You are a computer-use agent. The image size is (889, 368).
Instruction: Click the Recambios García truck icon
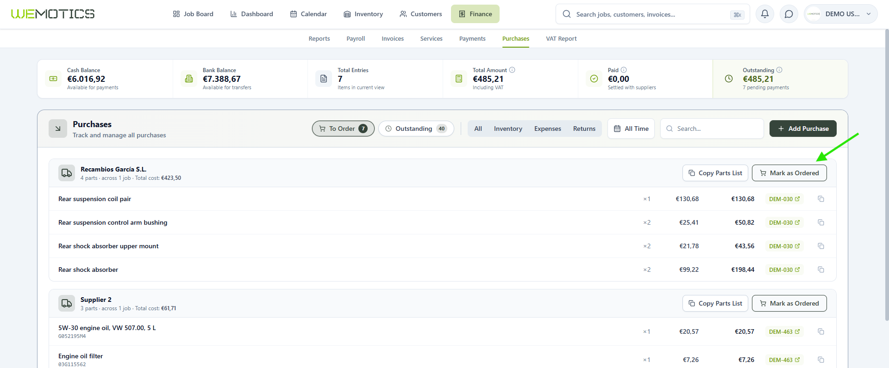(67, 173)
